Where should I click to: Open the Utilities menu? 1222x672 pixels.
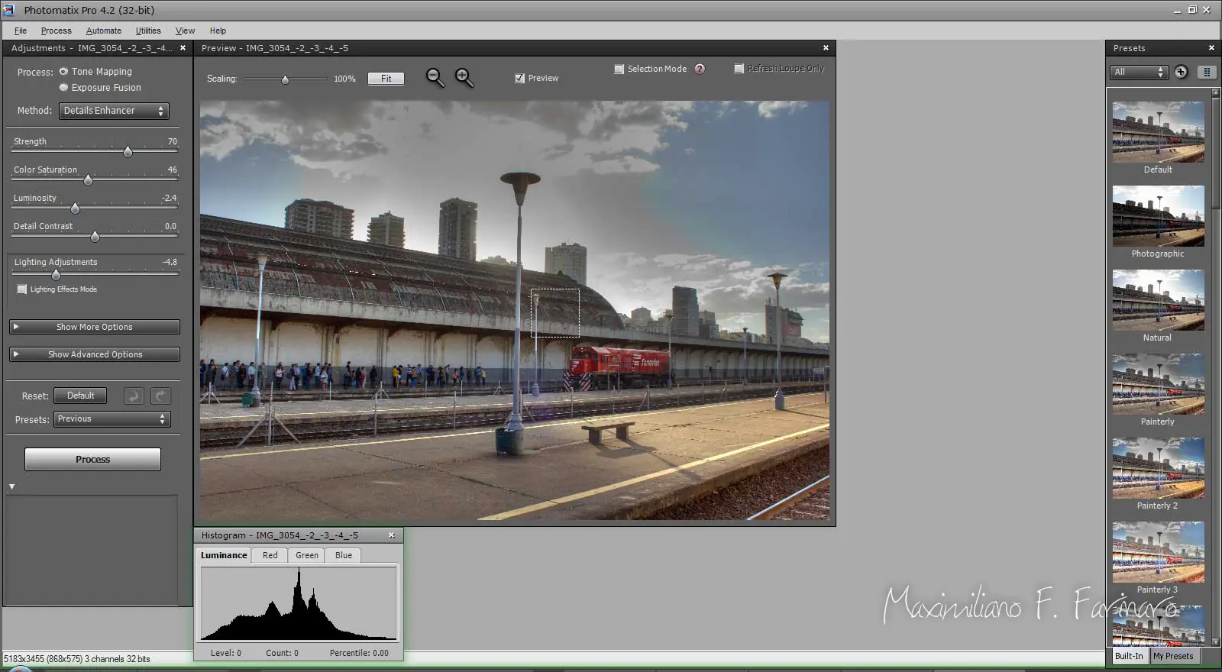pos(148,31)
